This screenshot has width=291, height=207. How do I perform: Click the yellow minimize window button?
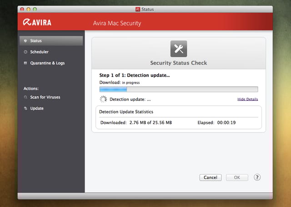[28, 9]
